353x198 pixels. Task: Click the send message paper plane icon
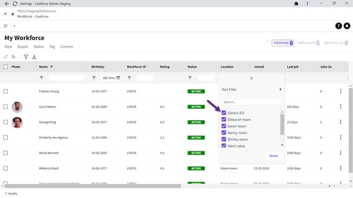5,57
